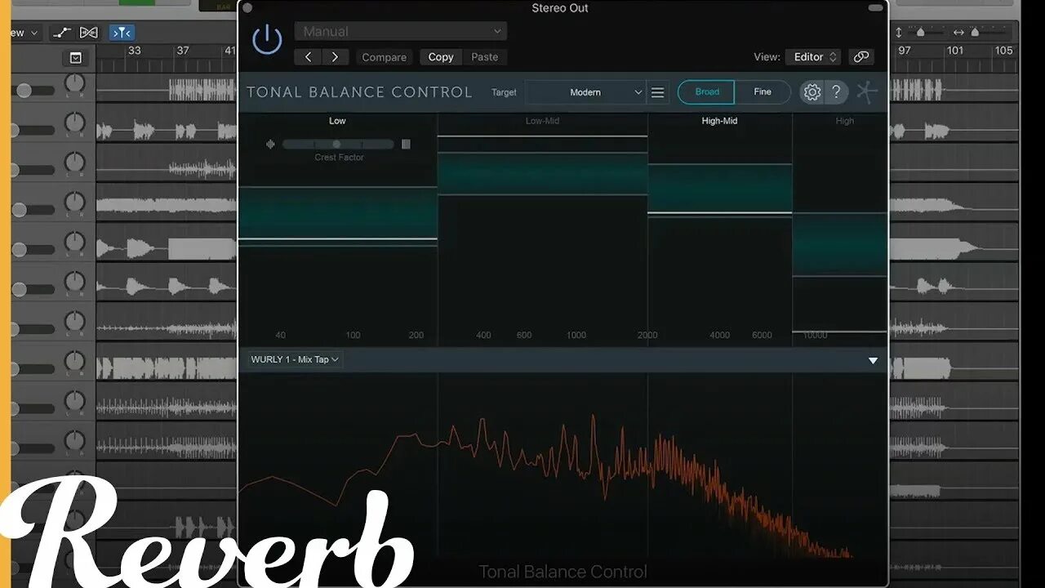Click the vertical zoom arrows icon in Logic
This screenshot has height=588, width=1045.
pos(899,33)
